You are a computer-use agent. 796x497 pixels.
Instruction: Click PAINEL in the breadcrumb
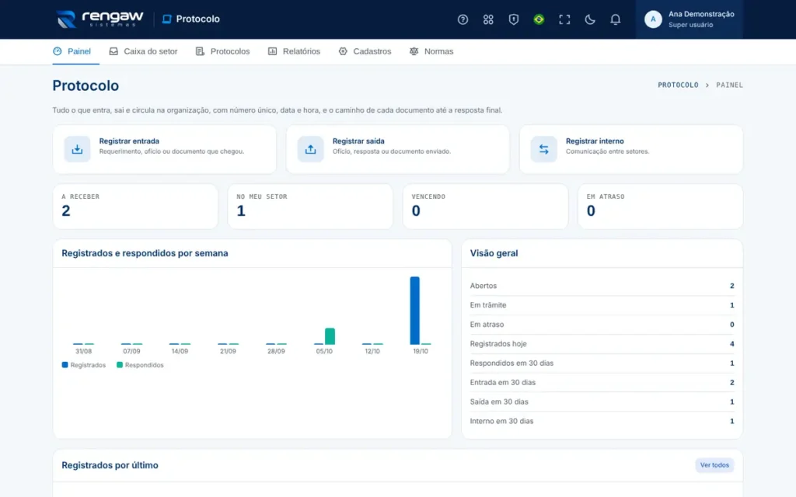pos(729,85)
